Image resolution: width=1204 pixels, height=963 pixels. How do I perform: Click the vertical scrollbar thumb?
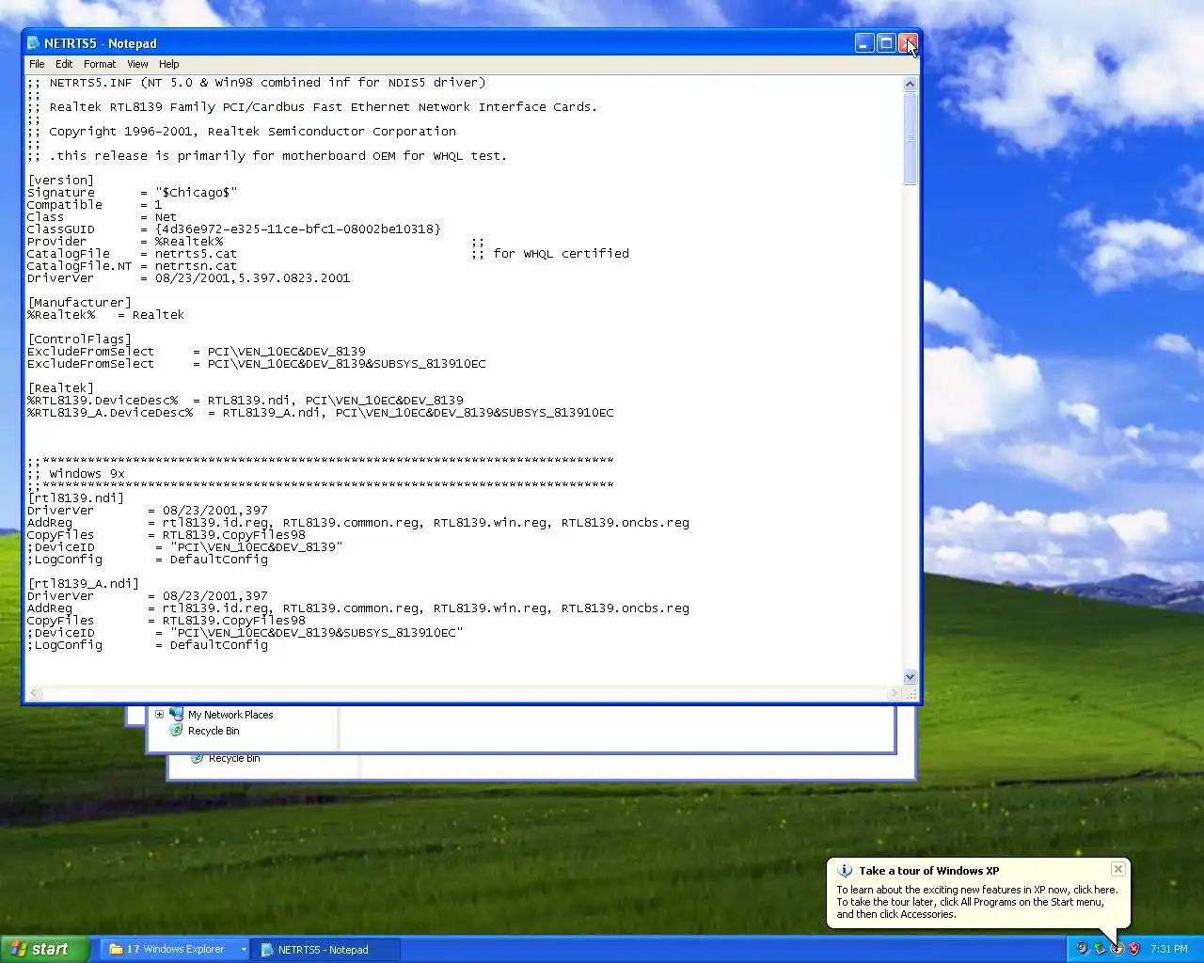910,138
